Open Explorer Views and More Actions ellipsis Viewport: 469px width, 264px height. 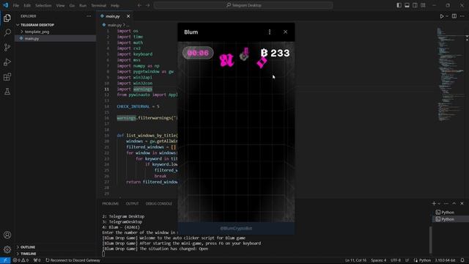click(89, 16)
